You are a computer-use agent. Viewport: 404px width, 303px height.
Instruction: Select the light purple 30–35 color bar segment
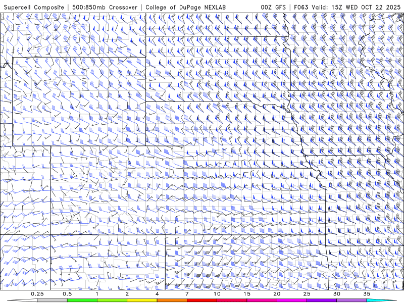point(351,300)
